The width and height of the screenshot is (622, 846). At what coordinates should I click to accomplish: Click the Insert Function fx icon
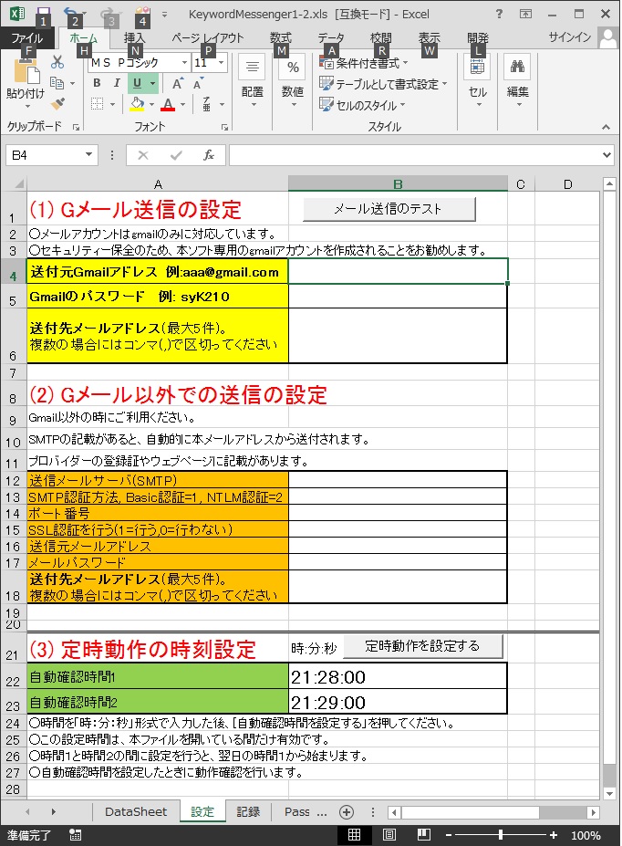[x=208, y=155]
